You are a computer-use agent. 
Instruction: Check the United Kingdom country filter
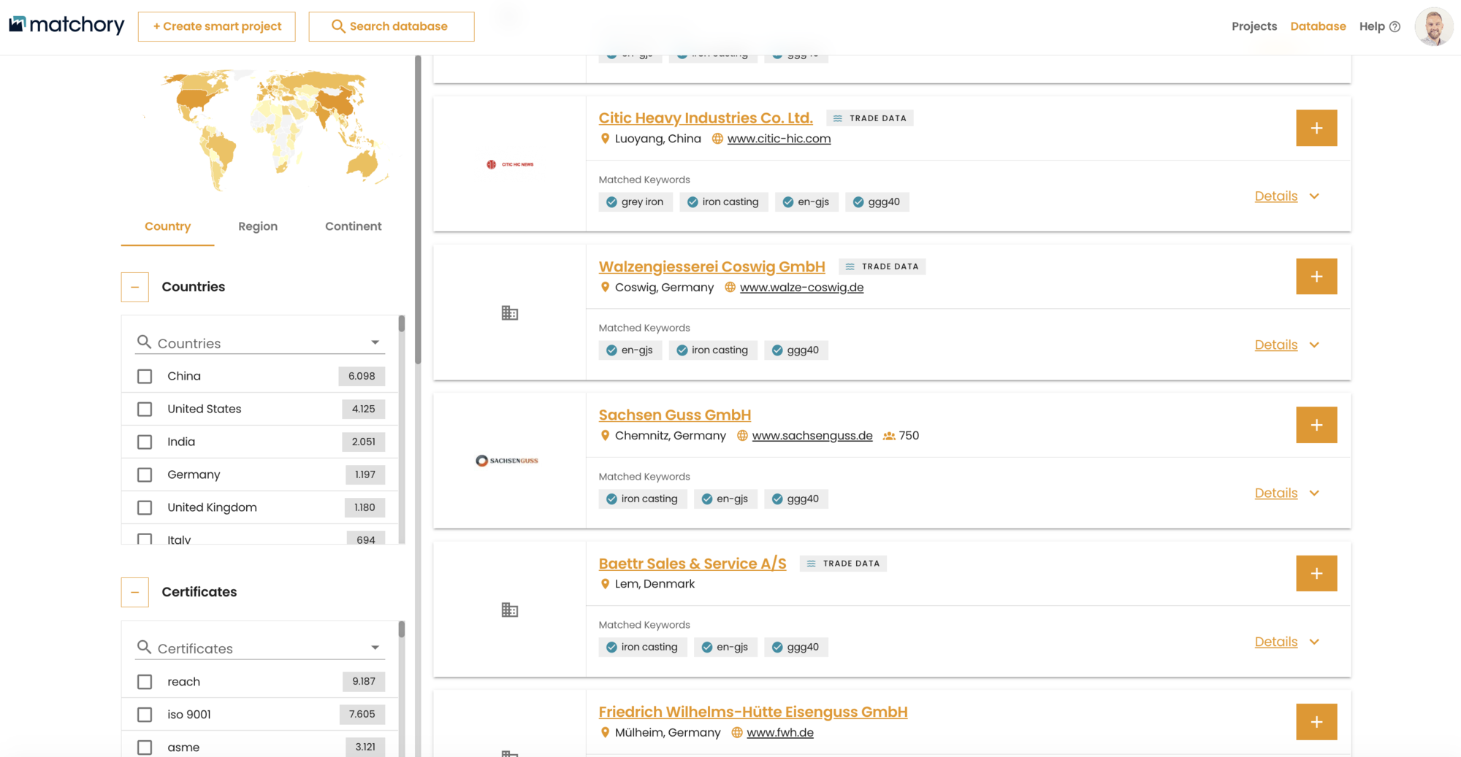pyautogui.click(x=145, y=507)
